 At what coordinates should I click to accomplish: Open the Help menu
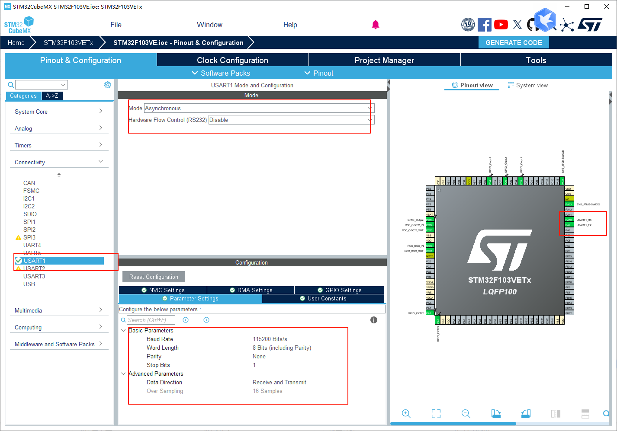coord(290,25)
